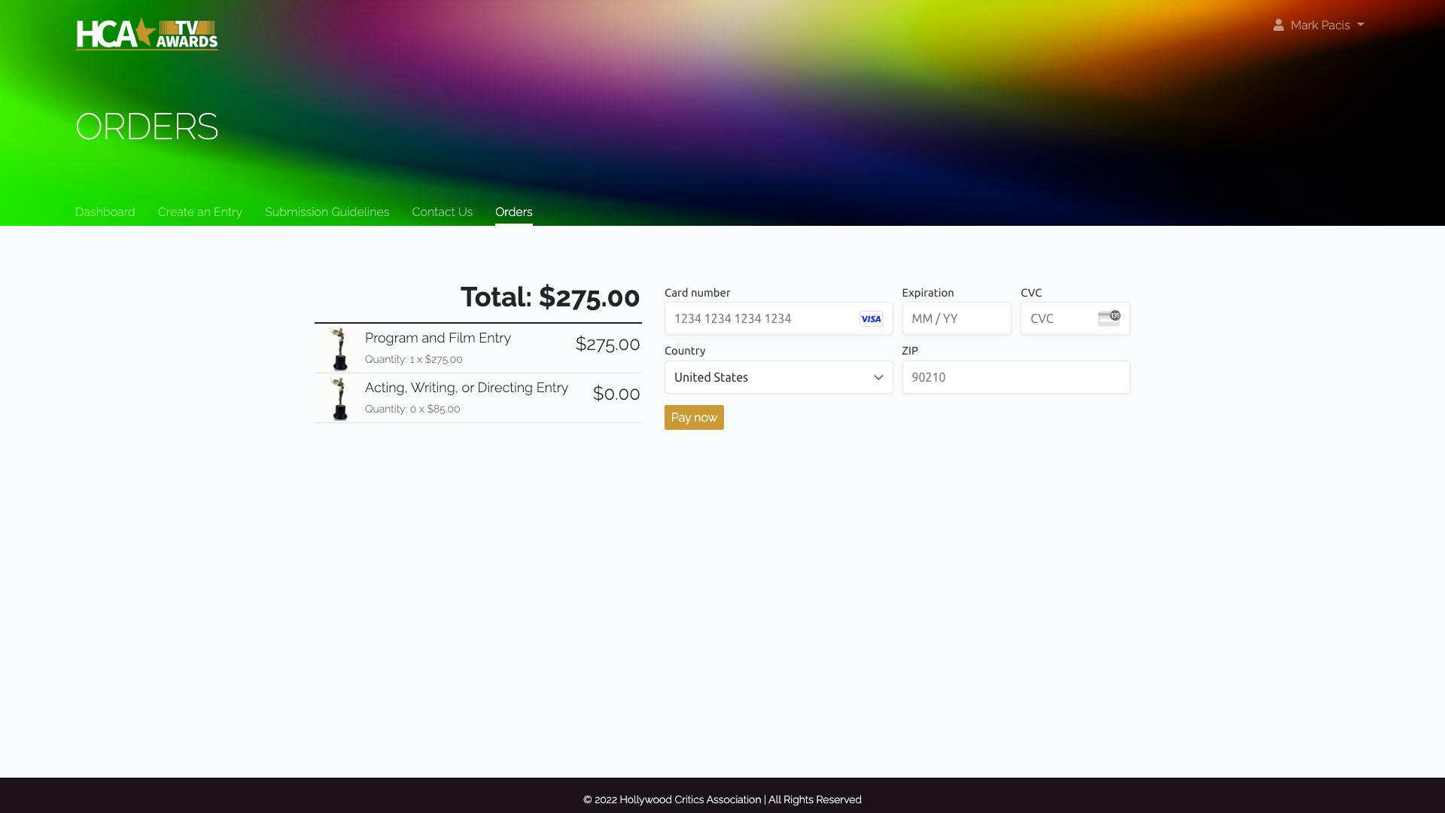The width and height of the screenshot is (1445, 813).
Task: Click the Program and Film Entry statuette
Action: point(339,349)
